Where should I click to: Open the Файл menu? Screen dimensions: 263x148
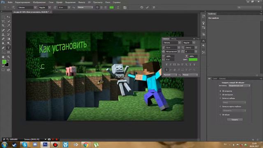click(10, 2)
